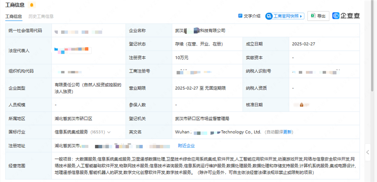The image size is (377, 182).
Task: Collapse the side panel with arrow
Action: pyautogui.click(x=368, y=152)
